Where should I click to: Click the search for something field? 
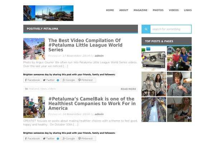171,29
